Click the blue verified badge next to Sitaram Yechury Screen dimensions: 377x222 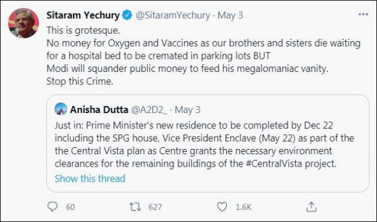pos(127,15)
